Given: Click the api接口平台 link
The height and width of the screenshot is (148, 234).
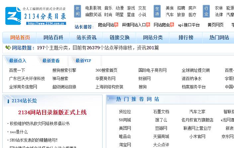Looking at the screenshot, I should (x=189, y=25).
